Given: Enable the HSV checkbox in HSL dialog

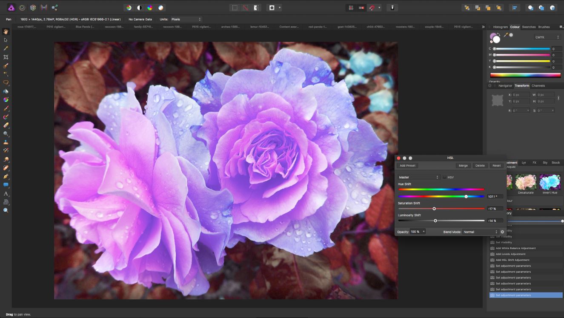Looking at the screenshot, I should click(x=444, y=177).
